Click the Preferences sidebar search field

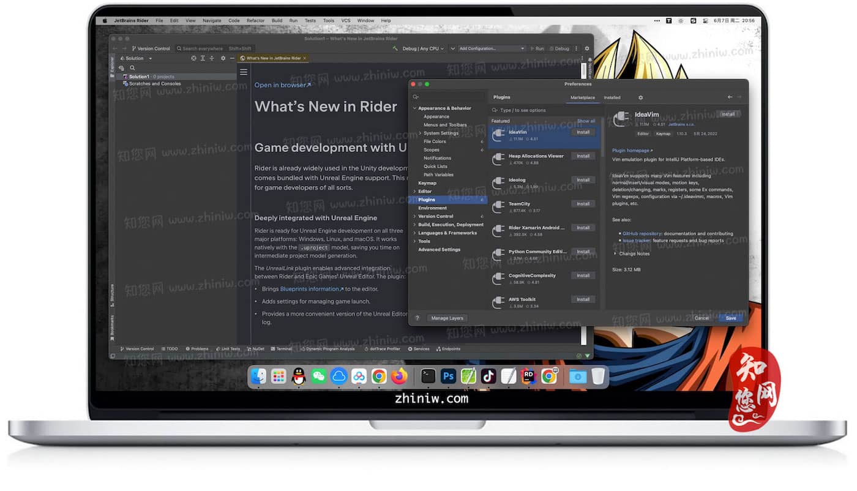coord(449,97)
